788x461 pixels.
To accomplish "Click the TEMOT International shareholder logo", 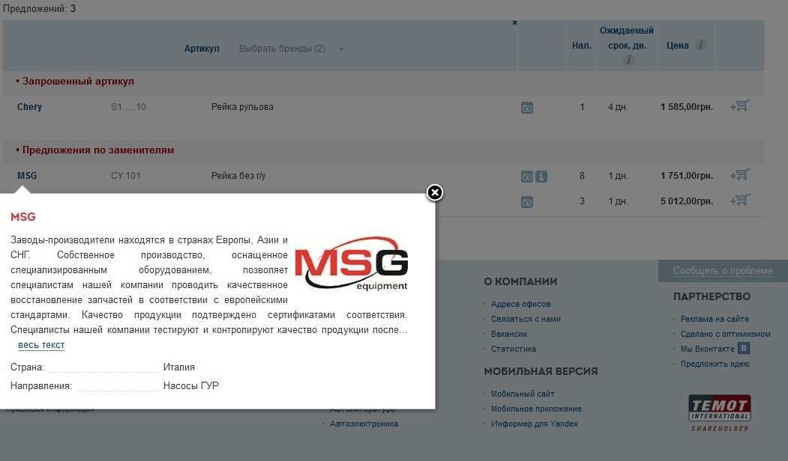I will [x=720, y=413].
